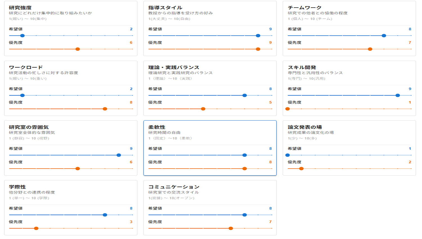This screenshot has height=239, width=422.
Task: Click the 希望値 slider handle in 論文発表の場
Action: pyautogui.click(x=288, y=155)
